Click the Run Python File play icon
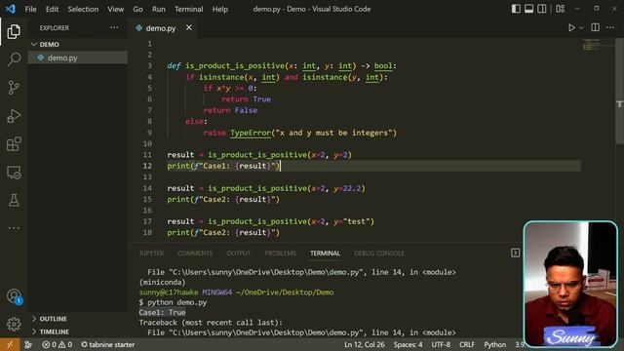Image resolution: width=624 pixels, height=351 pixels. (571, 27)
